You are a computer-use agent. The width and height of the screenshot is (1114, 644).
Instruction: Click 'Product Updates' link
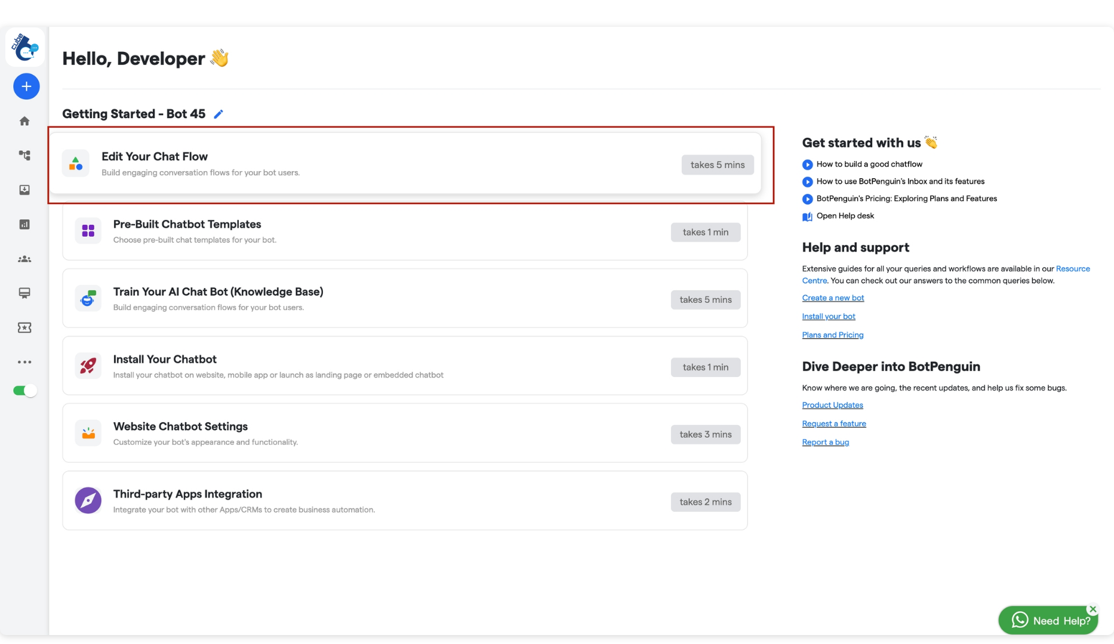[x=832, y=405]
